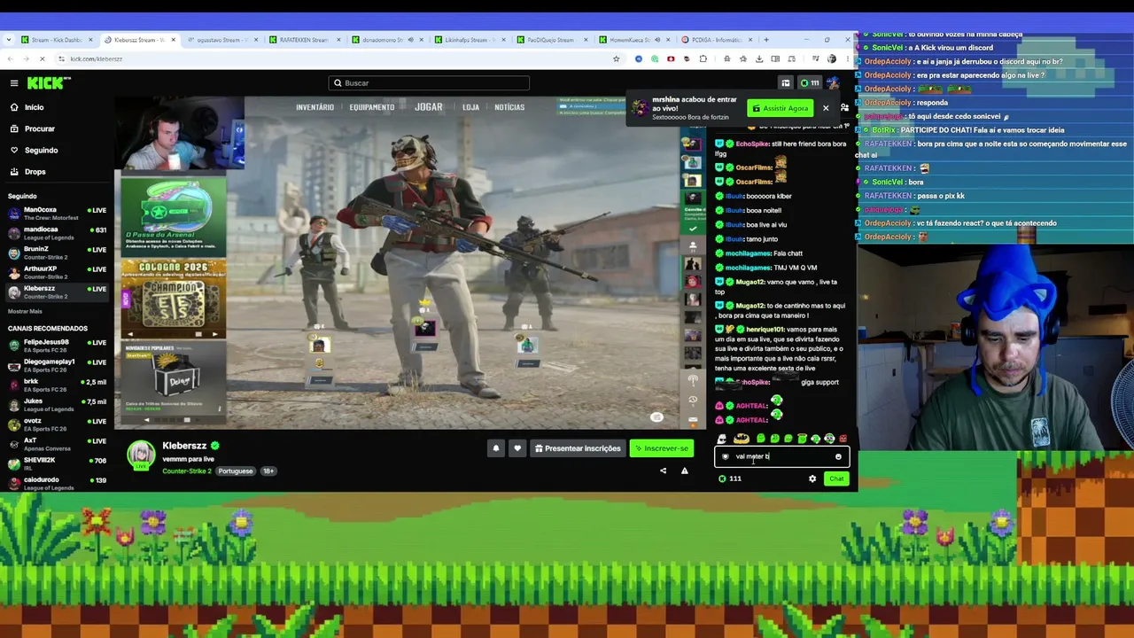This screenshot has height=638, width=1134.
Task: Open chat settings gear
Action: click(x=812, y=479)
